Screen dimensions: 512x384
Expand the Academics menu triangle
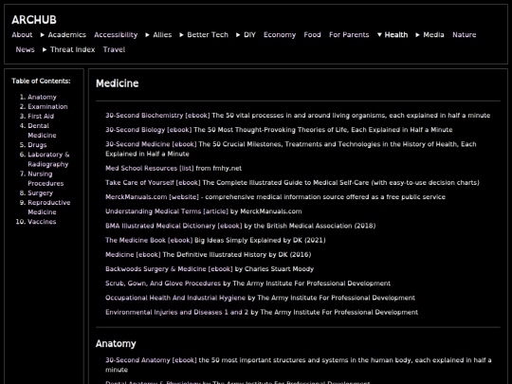point(43,35)
